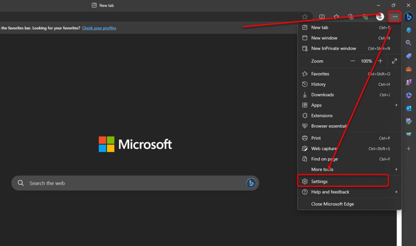Start Web capture from the menu

point(349,148)
